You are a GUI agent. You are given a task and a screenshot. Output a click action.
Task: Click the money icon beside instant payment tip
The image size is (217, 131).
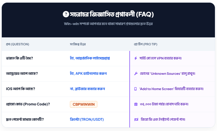[x=136, y=119]
